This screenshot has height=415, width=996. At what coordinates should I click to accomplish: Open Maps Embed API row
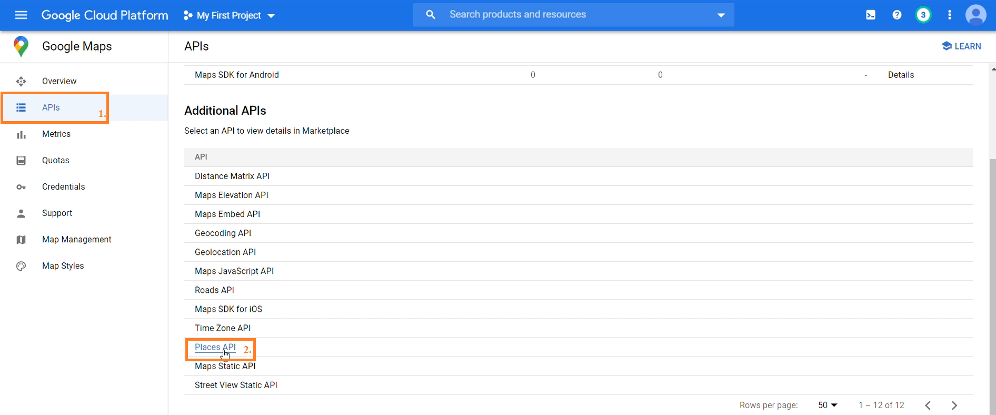[578, 214]
